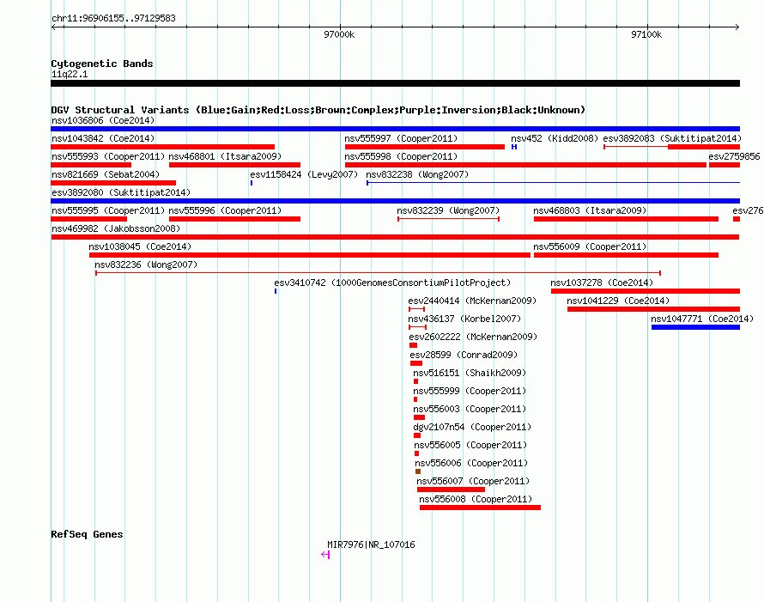This screenshot has height=602, width=764.
Task: Click the nsv555993 (Cooper2011) red bar
Action: 91,165
